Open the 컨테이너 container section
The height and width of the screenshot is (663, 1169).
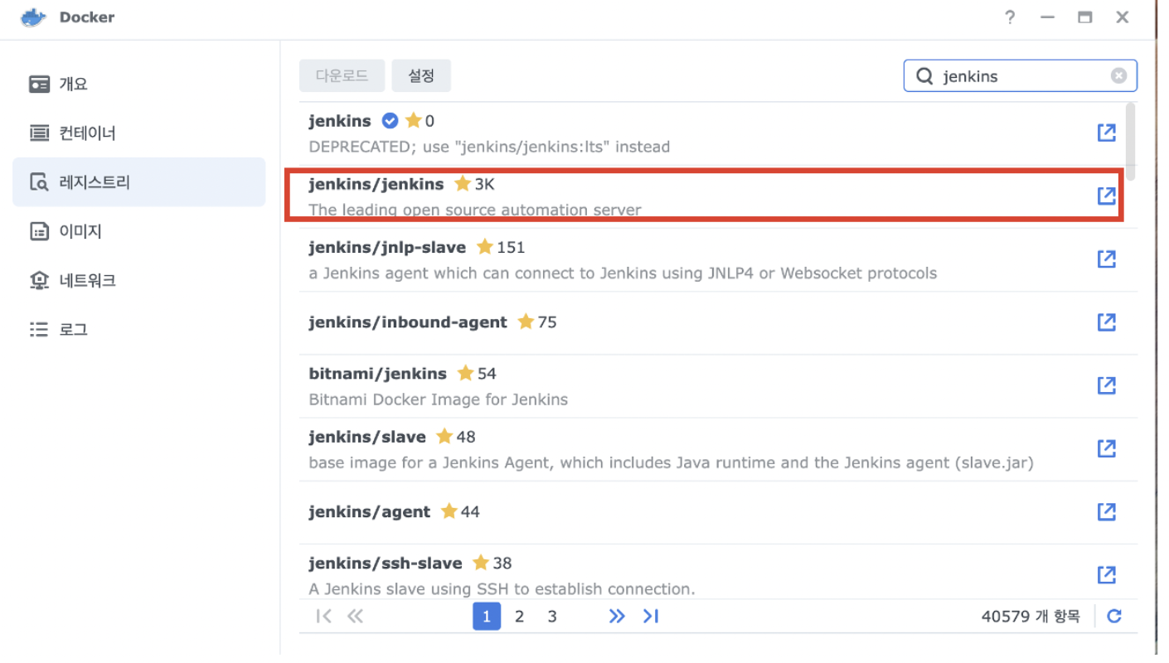pyautogui.click(x=138, y=133)
